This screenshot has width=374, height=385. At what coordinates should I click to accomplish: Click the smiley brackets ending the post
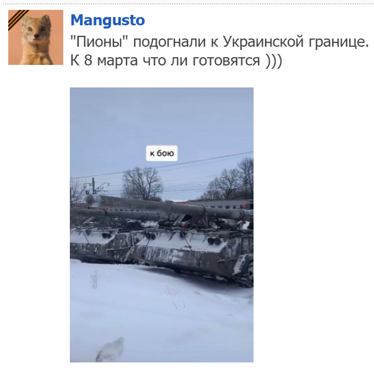pyautogui.click(x=274, y=61)
